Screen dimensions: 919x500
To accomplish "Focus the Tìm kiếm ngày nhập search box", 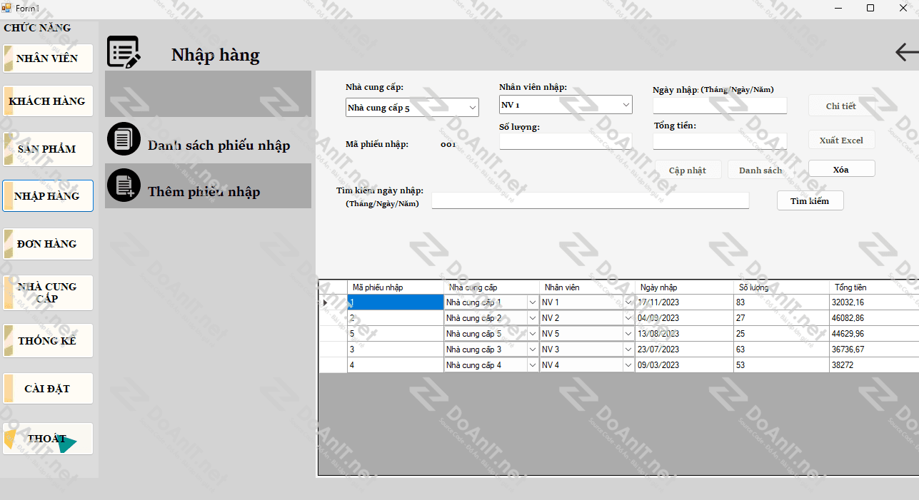I will point(590,200).
